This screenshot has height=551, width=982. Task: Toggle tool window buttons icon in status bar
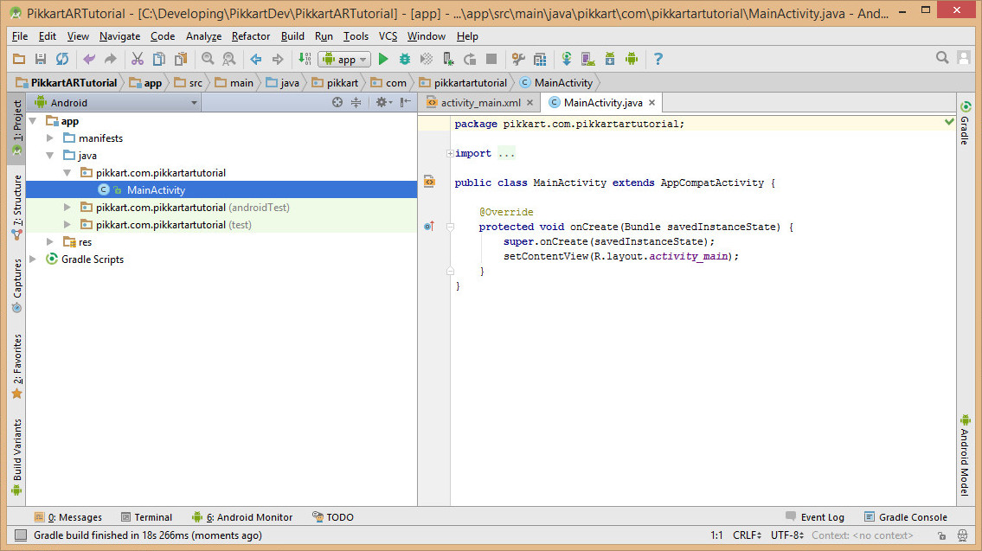(x=21, y=535)
